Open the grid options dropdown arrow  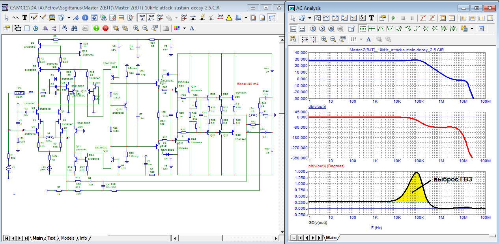246,18
